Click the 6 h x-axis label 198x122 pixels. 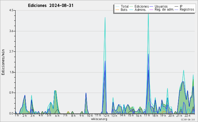coord(57,115)
